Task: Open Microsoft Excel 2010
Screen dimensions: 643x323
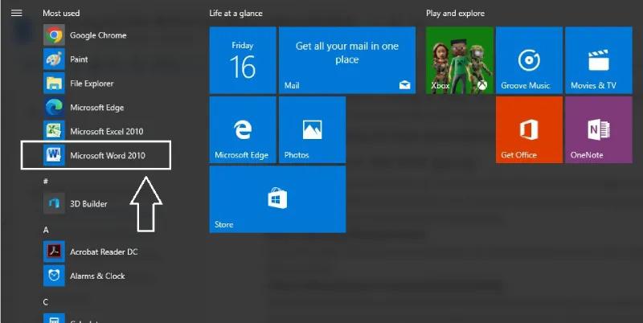Action: click(93, 132)
